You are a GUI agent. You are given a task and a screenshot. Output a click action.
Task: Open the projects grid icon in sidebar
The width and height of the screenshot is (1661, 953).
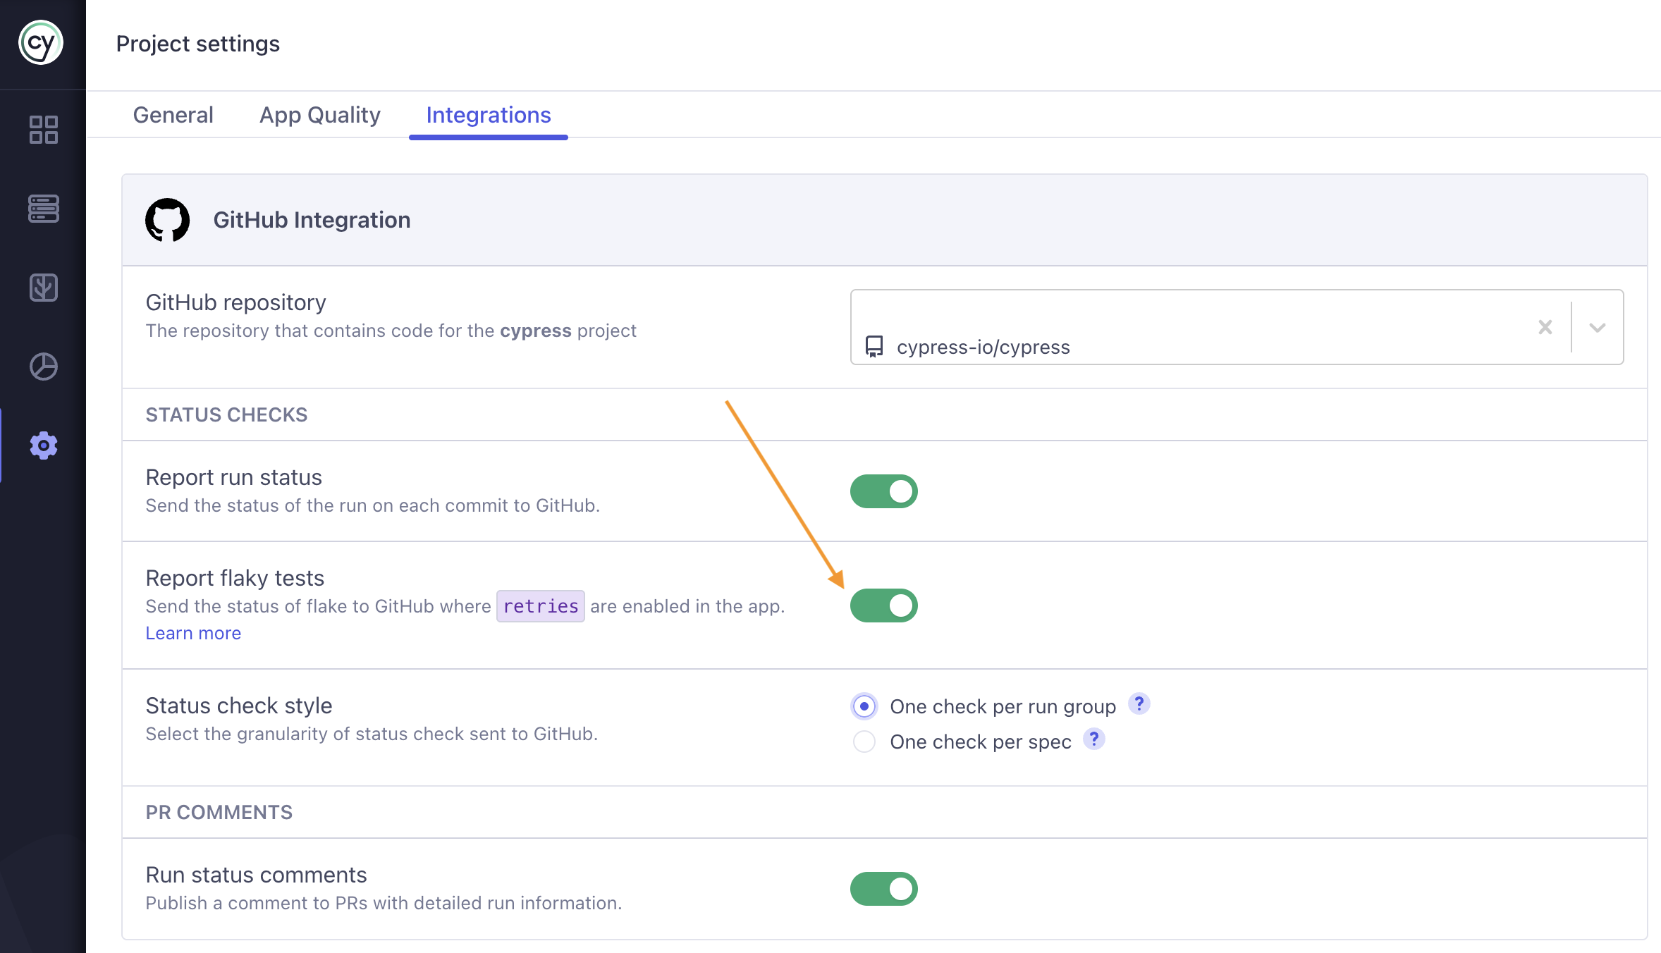pyautogui.click(x=43, y=130)
